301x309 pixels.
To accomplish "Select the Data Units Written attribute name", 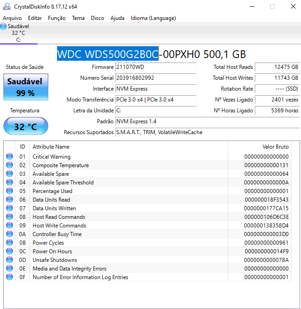I will 54,208.
